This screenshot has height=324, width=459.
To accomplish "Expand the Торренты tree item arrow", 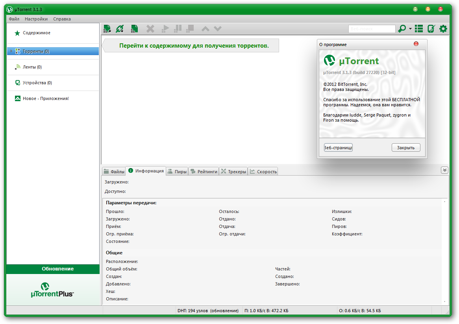I will [11, 51].
